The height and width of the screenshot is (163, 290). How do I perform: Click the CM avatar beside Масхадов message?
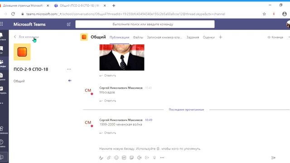pyautogui.click(x=88, y=91)
